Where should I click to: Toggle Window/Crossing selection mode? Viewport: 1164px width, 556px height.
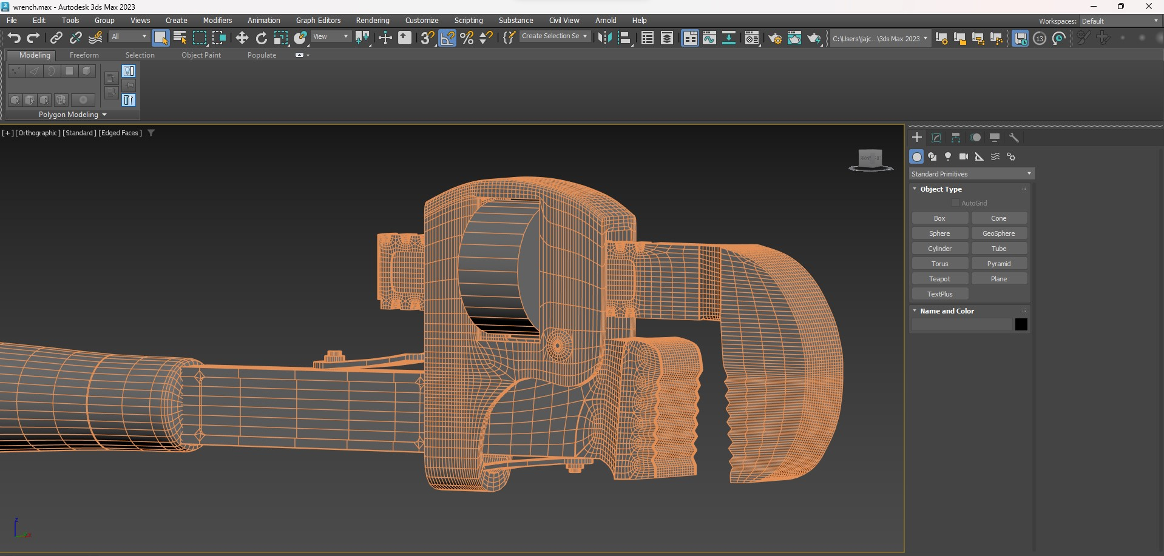(218, 38)
